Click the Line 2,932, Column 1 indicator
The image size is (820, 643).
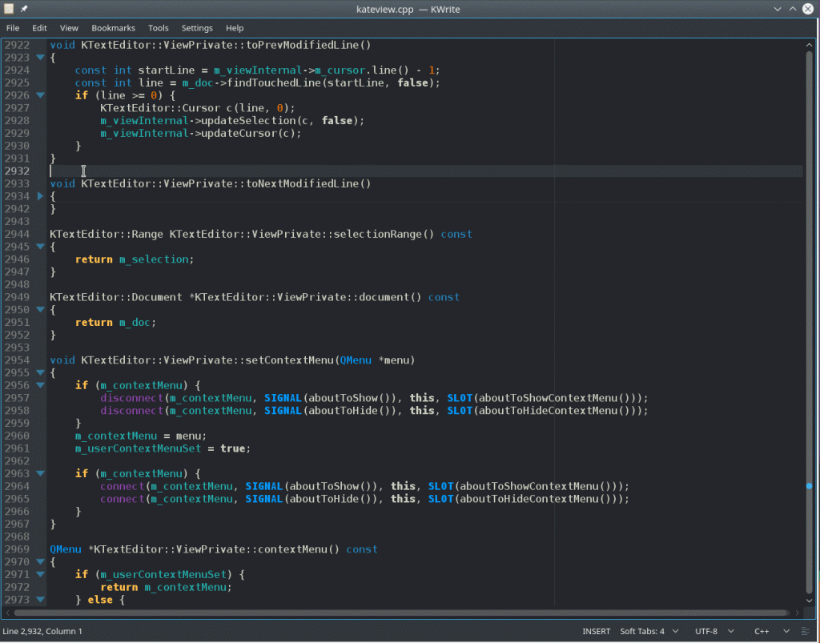pyautogui.click(x=42, y=631)
